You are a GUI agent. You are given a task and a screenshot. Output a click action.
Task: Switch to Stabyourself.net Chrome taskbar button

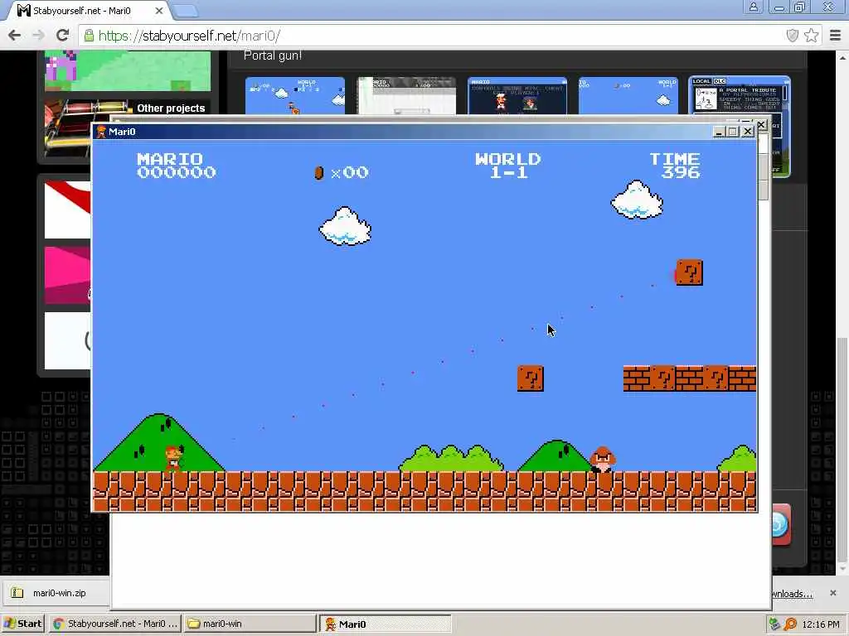coord(115,624)
